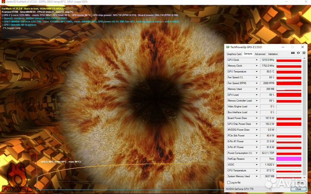Click the GPU-Z screenshot camera icon
This screenshot has width=311, height=194.
293,53
